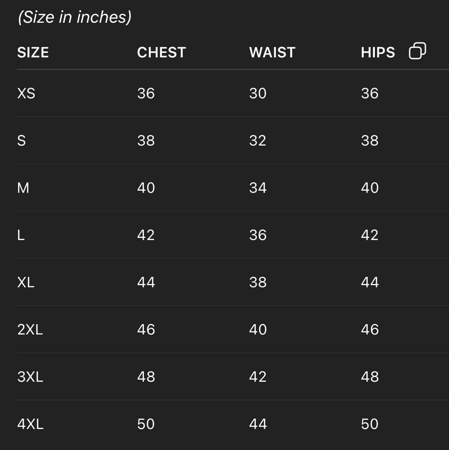Click the M waist value 34
449x450 pixels.
coord(258,188)
